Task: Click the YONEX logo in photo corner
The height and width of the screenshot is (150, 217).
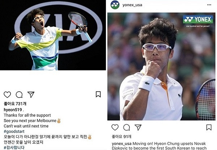Action: [198, 20]
